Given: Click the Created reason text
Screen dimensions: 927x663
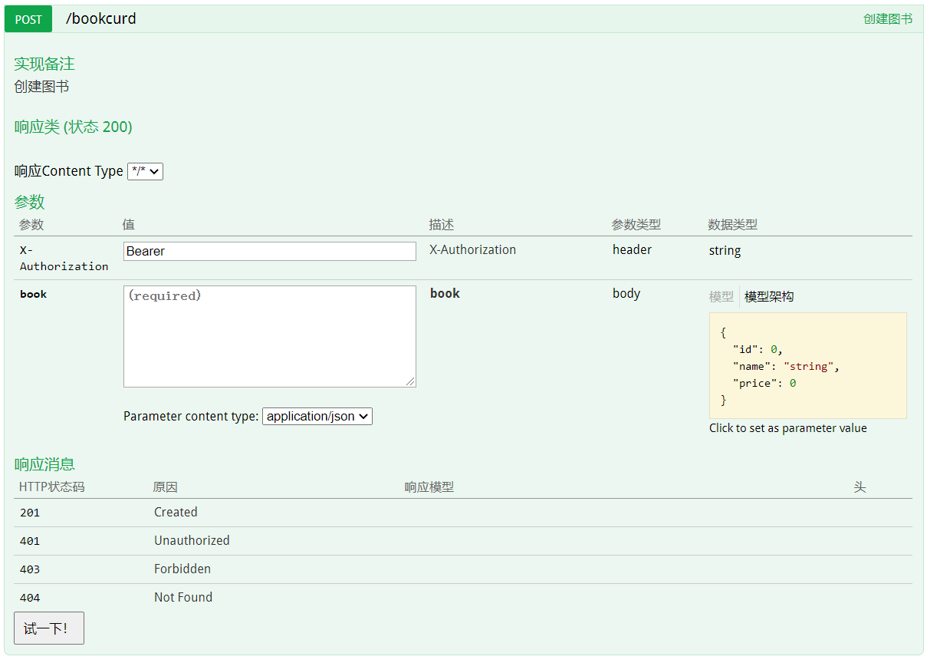Looking at the screenshot, I should [176, 512].
